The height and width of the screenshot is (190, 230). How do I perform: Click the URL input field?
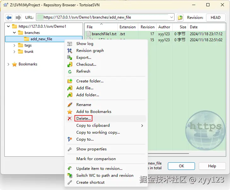click(105, 17)
